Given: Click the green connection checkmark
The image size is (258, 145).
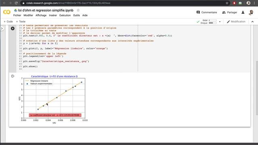Looking at the screenshot, I should [198, 21].
